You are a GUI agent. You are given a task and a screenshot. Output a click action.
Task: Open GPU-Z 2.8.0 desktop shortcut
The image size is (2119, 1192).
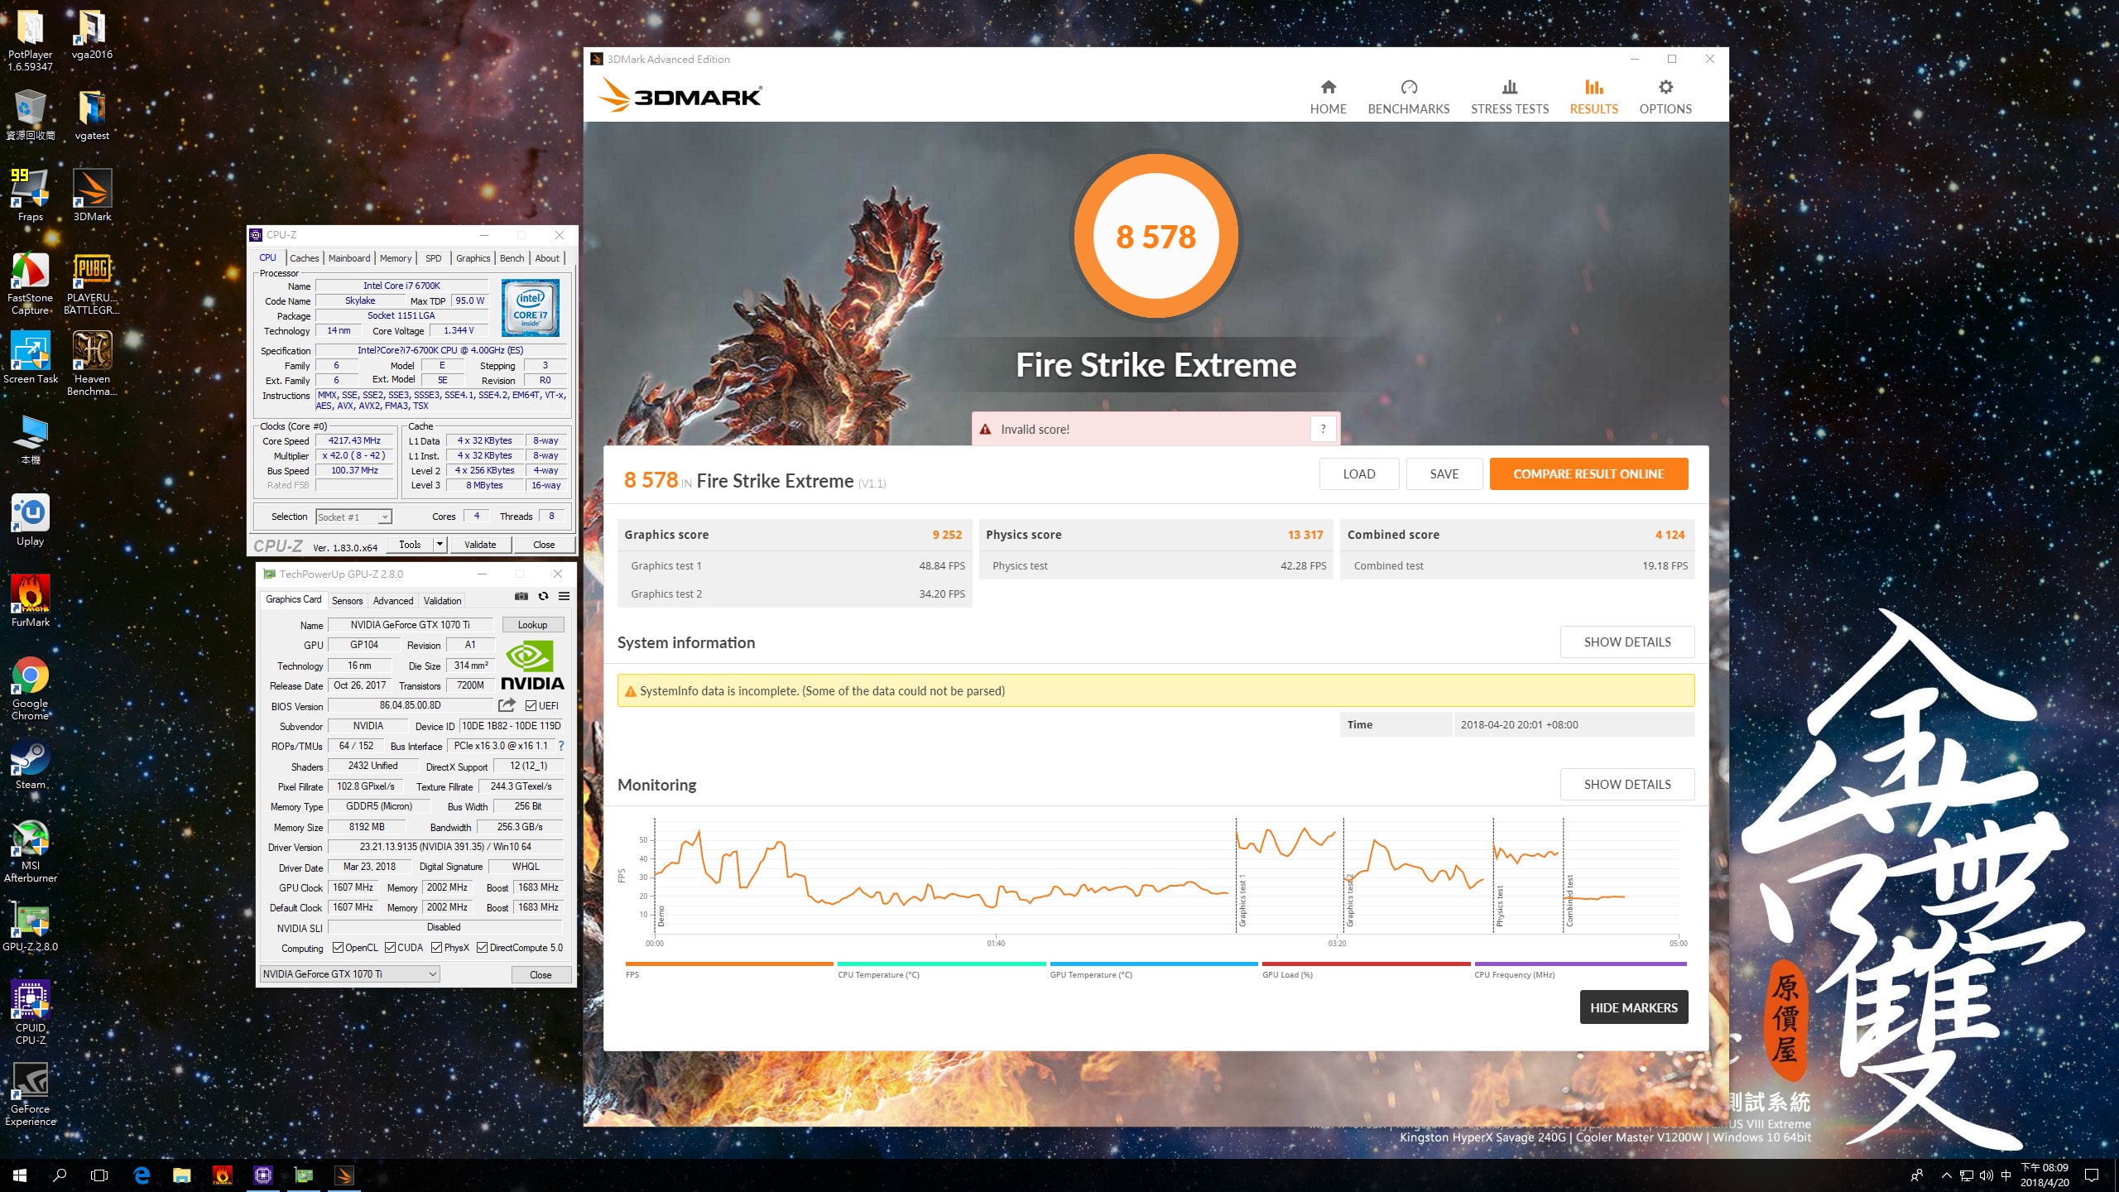31,927
